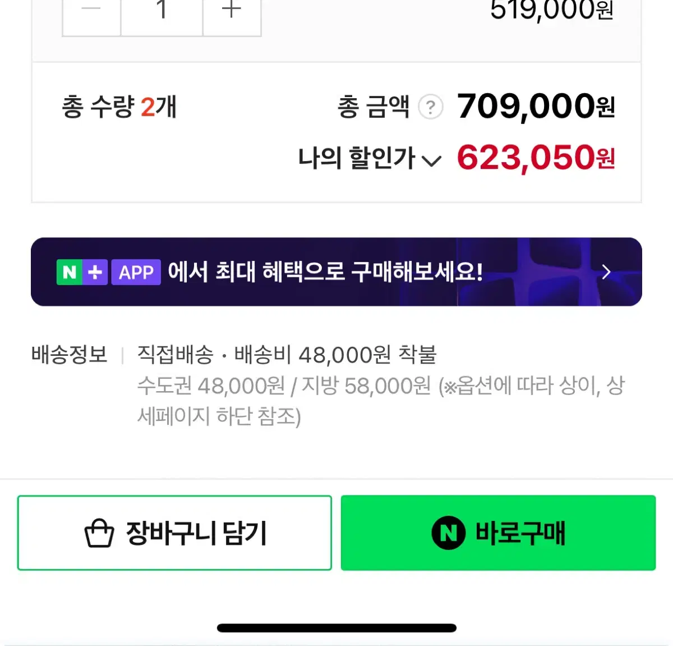Click the 709,000원 total amount
This screenshot has width=673, height=646.
[x=536, y=106]
